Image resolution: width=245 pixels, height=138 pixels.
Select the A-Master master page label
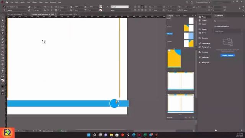(x=169, y=26)
